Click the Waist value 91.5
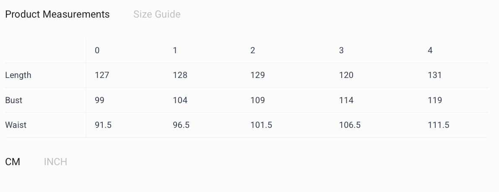499x192 pixels. pyautogui.click(x=103, y=125)
